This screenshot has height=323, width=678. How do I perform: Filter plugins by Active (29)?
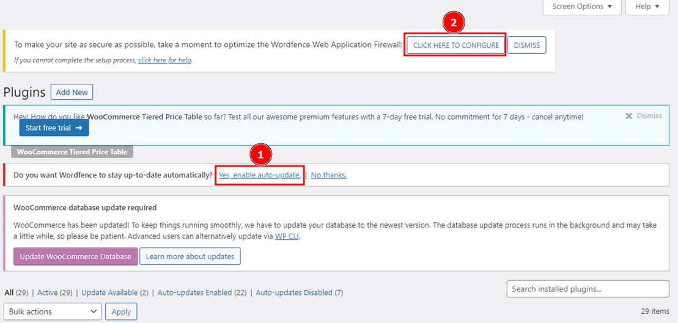(54, 293)
